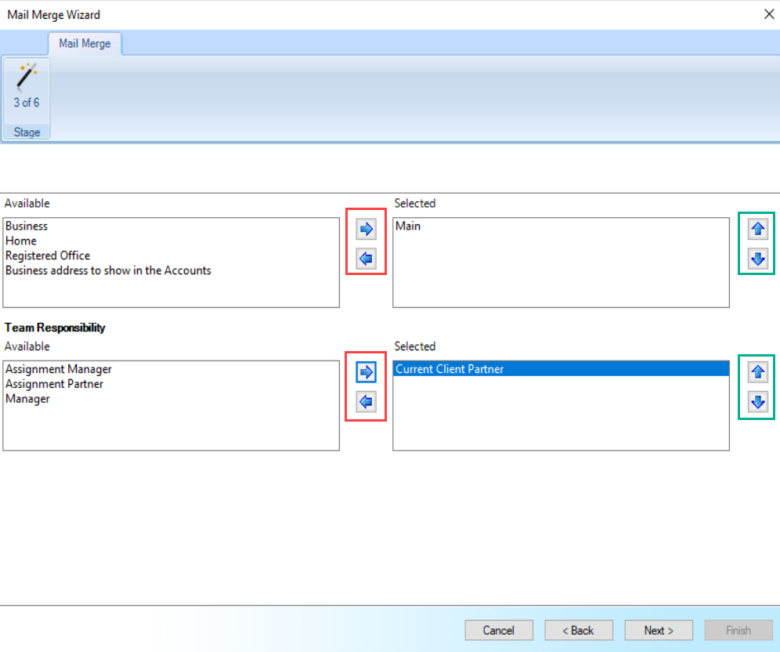Remove address type using top left arrow
The image size is (780, 652).
pos(367,259)
